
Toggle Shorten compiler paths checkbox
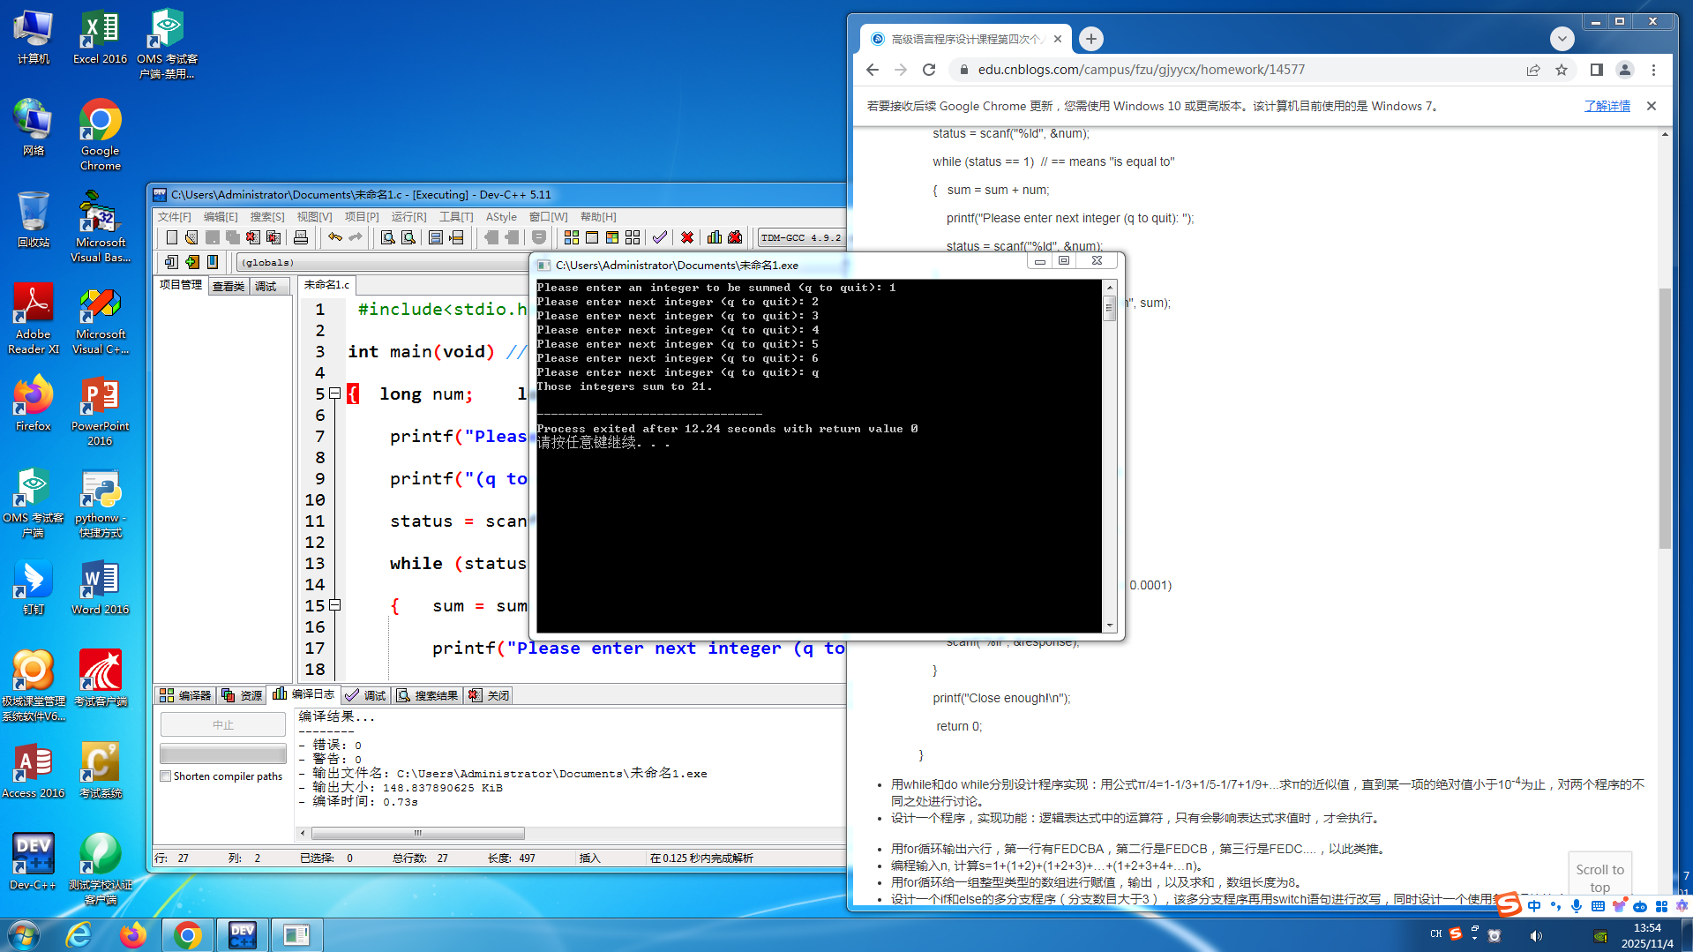[x=165, y=776]
